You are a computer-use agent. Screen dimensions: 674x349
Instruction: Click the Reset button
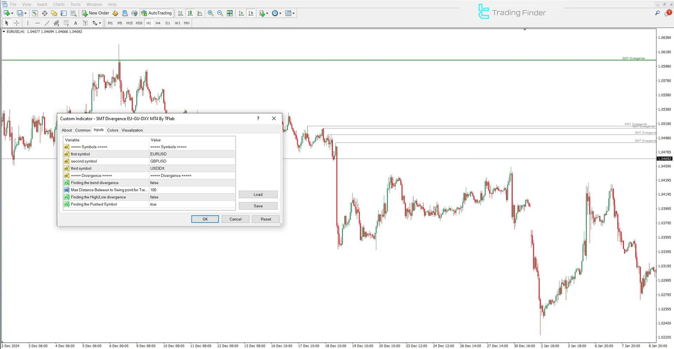(x=266, y=219)
